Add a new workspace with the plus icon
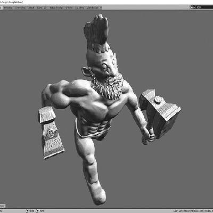Screen dimensions: 213x213 click(x=101, y=7)
